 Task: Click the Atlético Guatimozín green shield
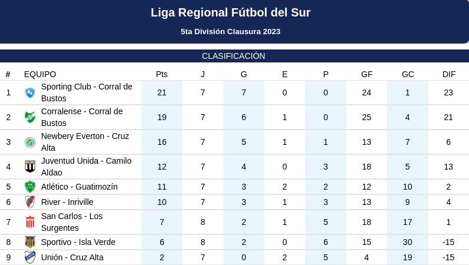[30, 187]
